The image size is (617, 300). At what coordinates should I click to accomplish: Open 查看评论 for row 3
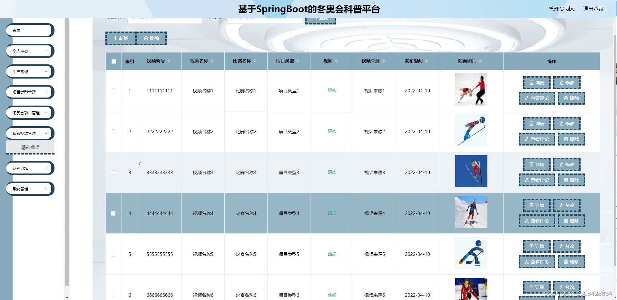click(x=537, y=180)
